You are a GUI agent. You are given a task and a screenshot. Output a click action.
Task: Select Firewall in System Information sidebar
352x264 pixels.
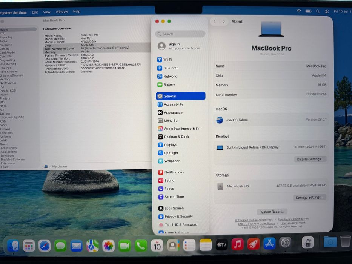[5, 129]
